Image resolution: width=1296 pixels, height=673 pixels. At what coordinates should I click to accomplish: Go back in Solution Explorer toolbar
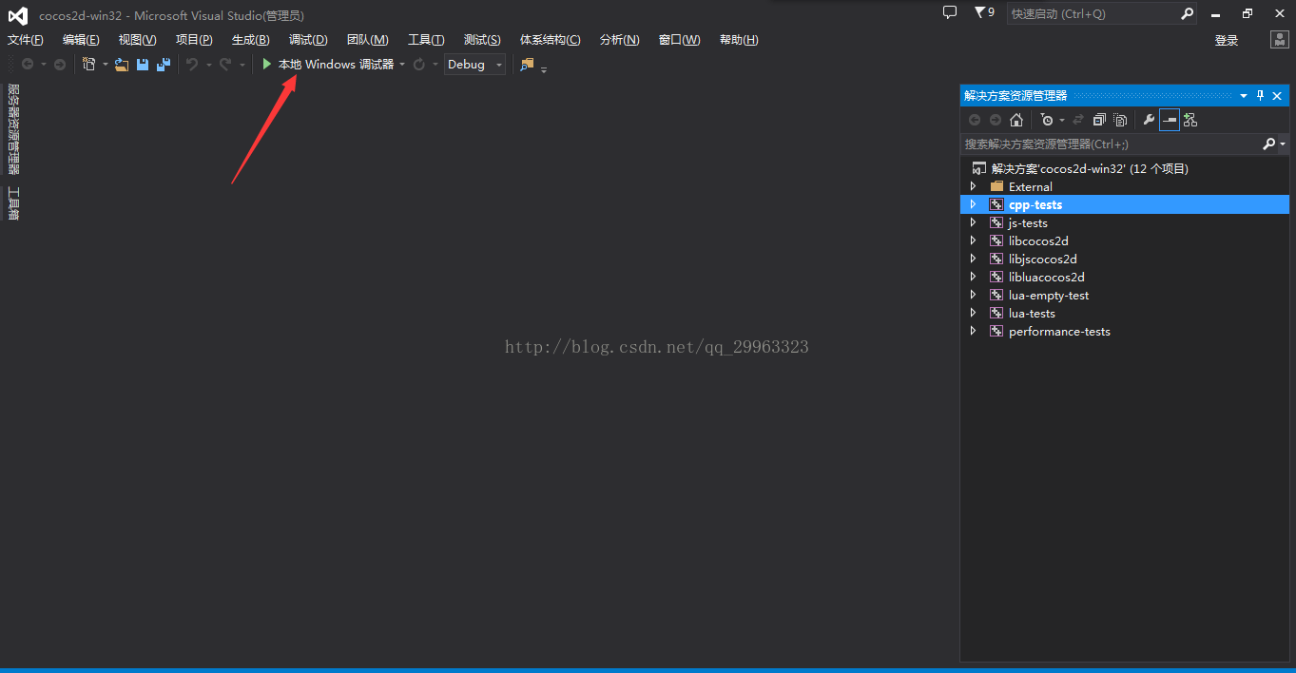click(x=975, y=120)
